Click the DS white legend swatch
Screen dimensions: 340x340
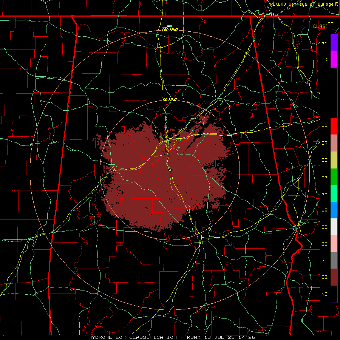point(334,227)
